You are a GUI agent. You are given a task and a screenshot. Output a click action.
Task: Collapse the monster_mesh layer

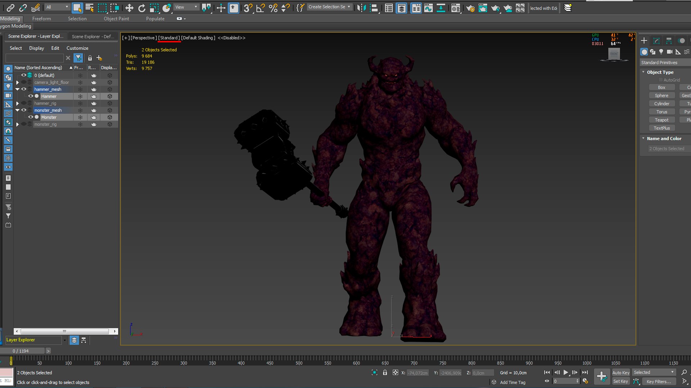pyautogui.click(x=17, y=110)
